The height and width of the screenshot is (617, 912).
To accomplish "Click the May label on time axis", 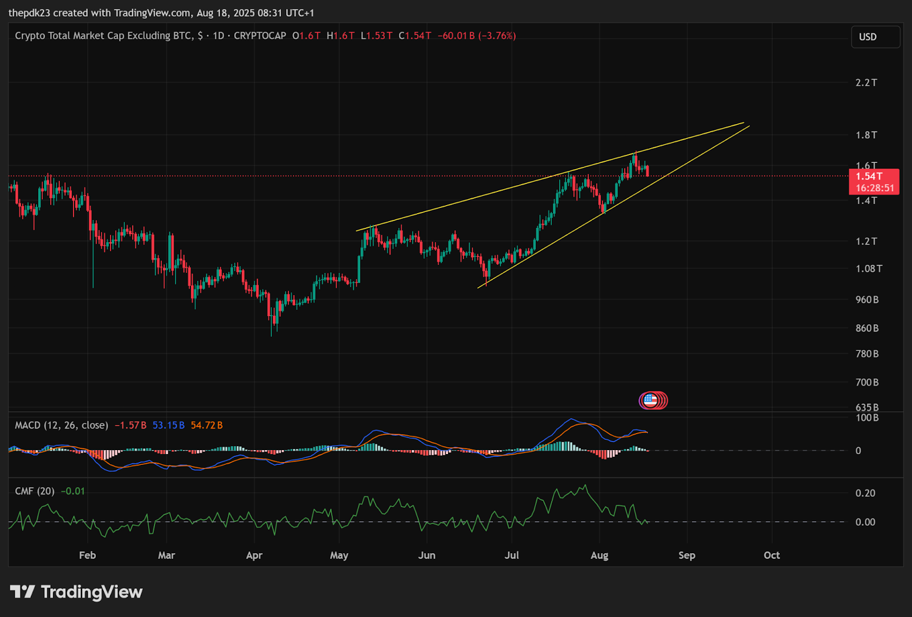I will point(339,555).
